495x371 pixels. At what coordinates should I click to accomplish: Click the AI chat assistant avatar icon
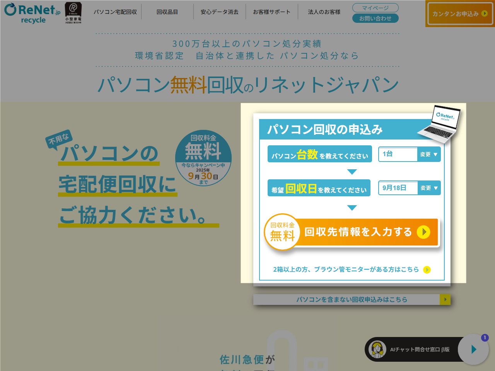377,349
